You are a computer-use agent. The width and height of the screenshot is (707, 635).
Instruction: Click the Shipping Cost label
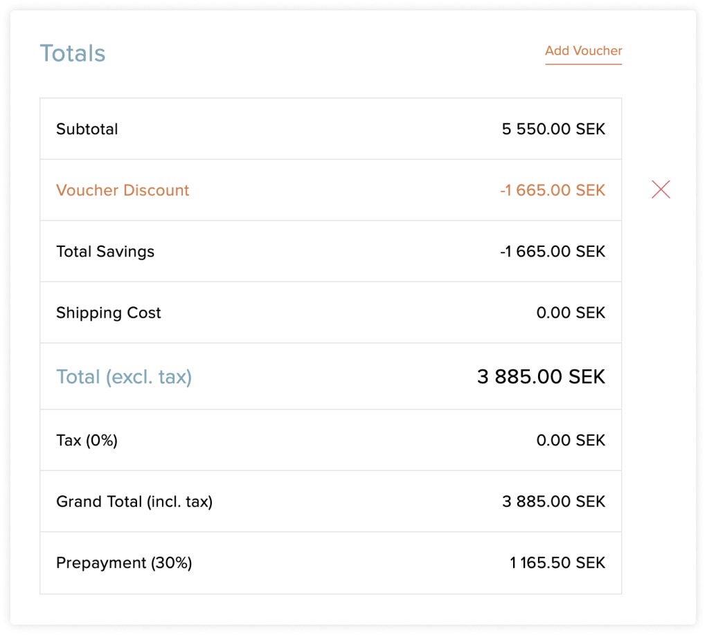[108, 313]
